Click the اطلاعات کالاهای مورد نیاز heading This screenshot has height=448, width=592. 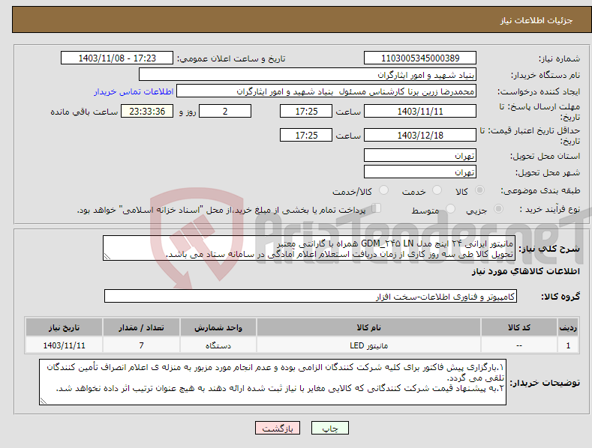point(525,271)
